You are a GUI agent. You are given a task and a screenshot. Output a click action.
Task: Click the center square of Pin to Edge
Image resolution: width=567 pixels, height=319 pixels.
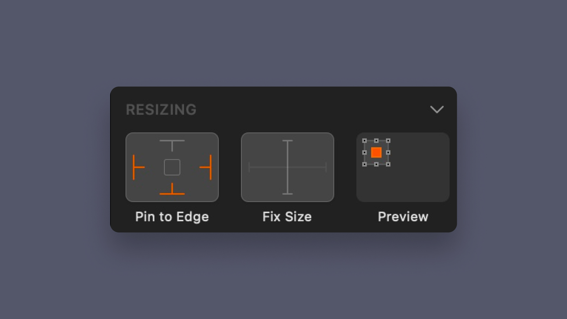172,167
